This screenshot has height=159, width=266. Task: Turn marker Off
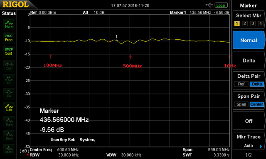(x=249, y=121)
